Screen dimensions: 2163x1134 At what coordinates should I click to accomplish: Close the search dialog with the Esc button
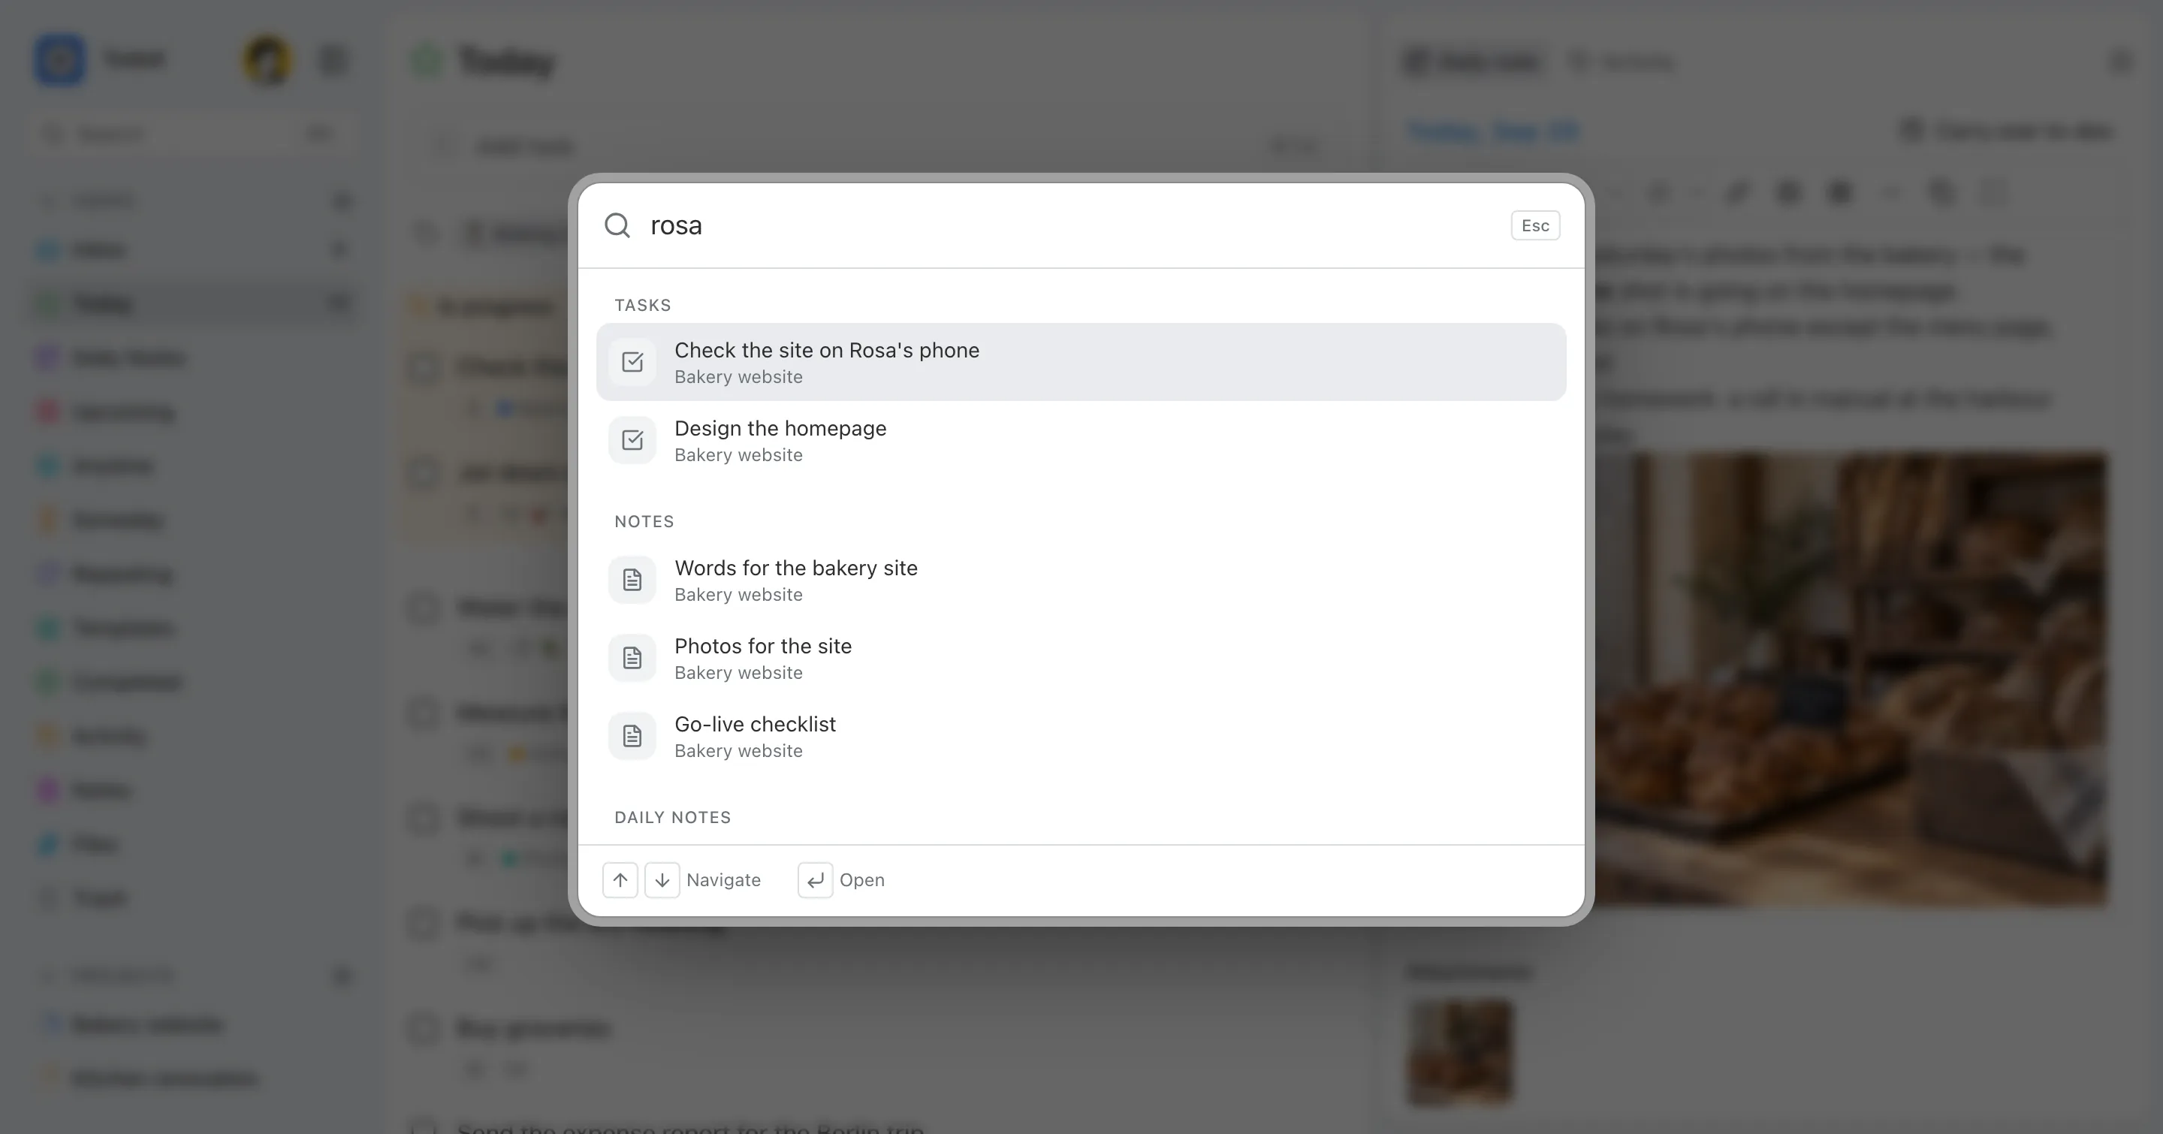[1535, 225]
